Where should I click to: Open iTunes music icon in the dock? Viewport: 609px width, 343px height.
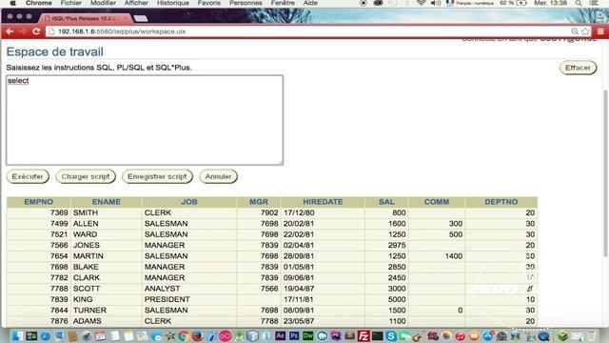(460, 336)
